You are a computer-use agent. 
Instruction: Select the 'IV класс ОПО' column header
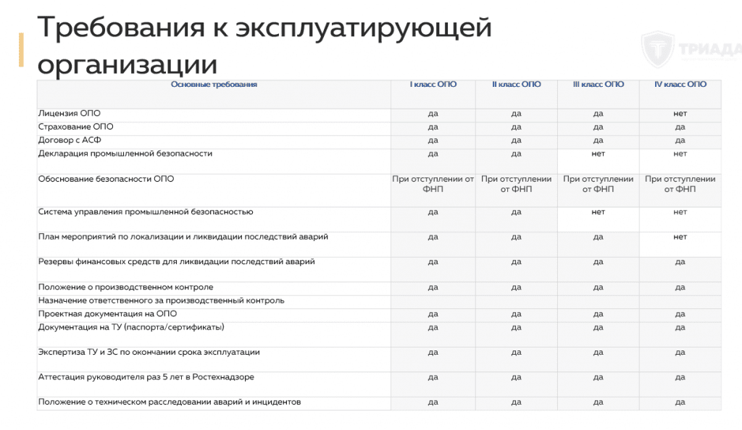click(680, 85)
